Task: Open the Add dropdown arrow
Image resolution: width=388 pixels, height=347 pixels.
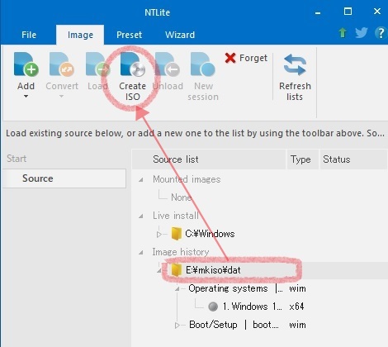Action: (26, 97)
